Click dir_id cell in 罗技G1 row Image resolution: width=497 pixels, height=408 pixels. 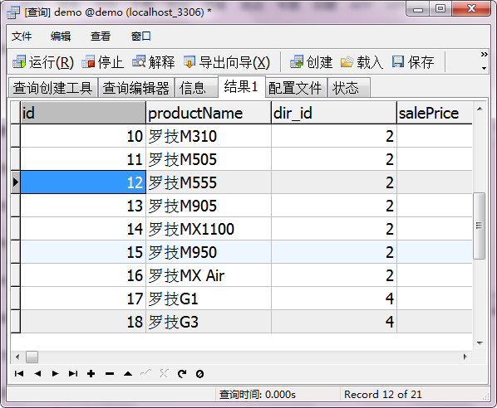tap(334, 299)
